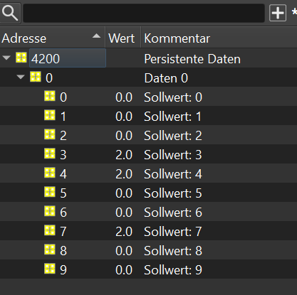297x295 pixels.
Task: Click into the search text field
Action: point(144,13)
